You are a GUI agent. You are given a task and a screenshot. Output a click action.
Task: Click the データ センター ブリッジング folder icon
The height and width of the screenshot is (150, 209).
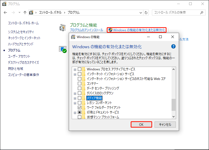tap(83, 88)
